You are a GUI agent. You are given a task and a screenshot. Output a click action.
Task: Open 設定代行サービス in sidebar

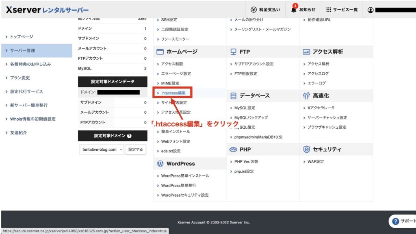point(26,91)
